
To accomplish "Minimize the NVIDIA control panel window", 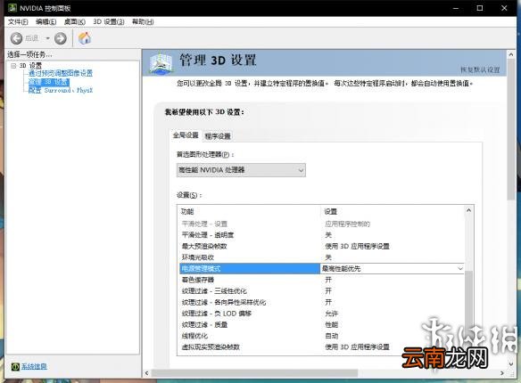I will click(x=456, y=8).
